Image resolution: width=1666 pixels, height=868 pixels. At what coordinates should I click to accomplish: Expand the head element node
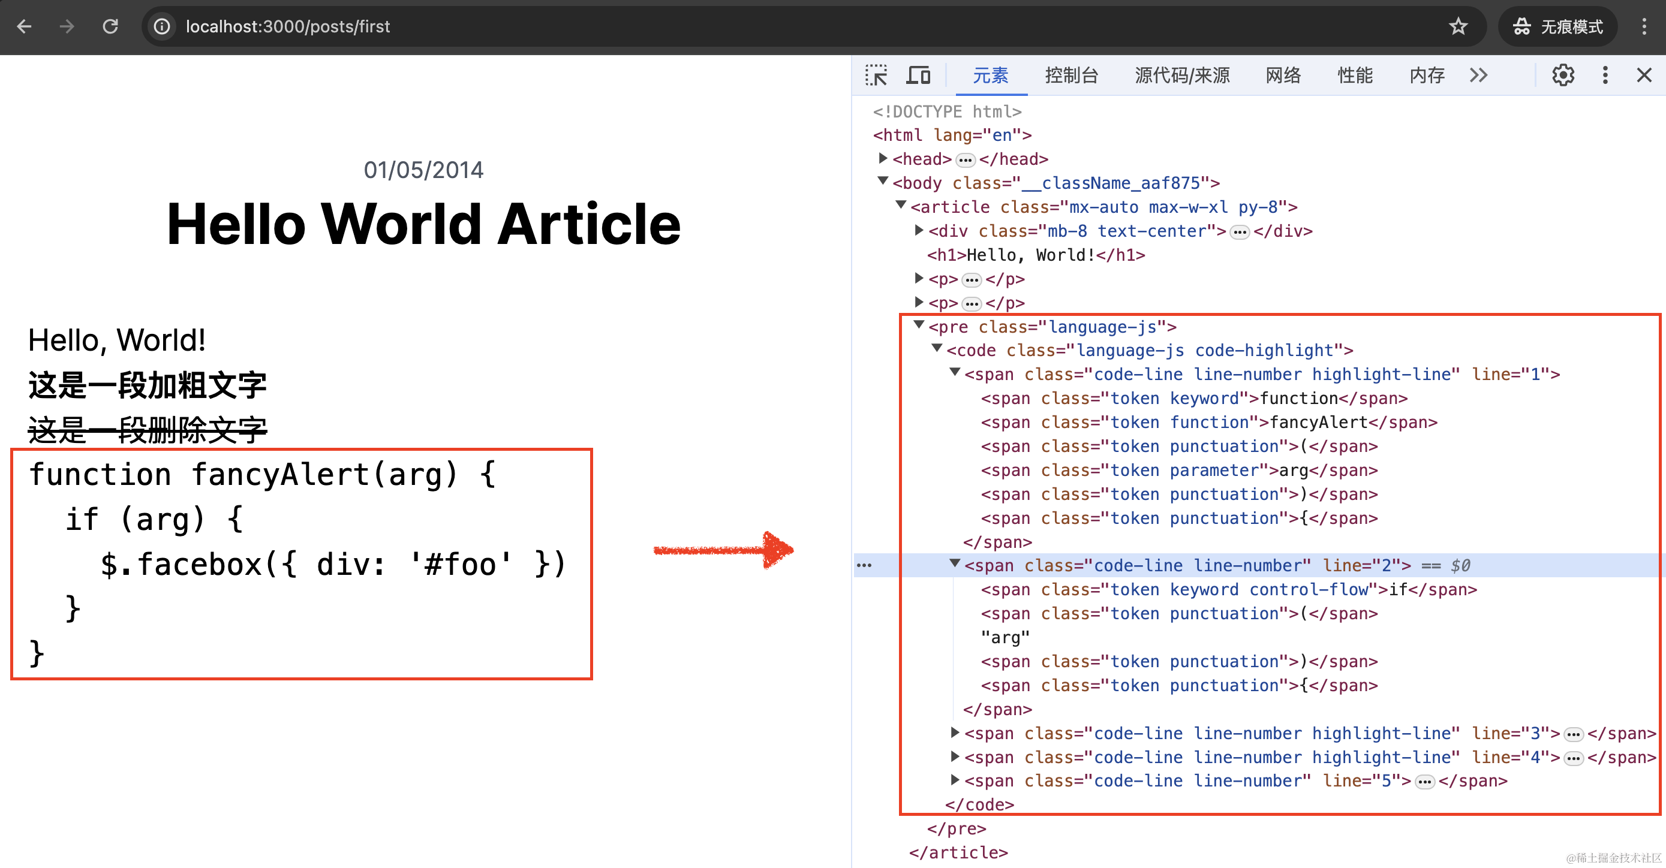pyautogui.click(x=883, y=158)
